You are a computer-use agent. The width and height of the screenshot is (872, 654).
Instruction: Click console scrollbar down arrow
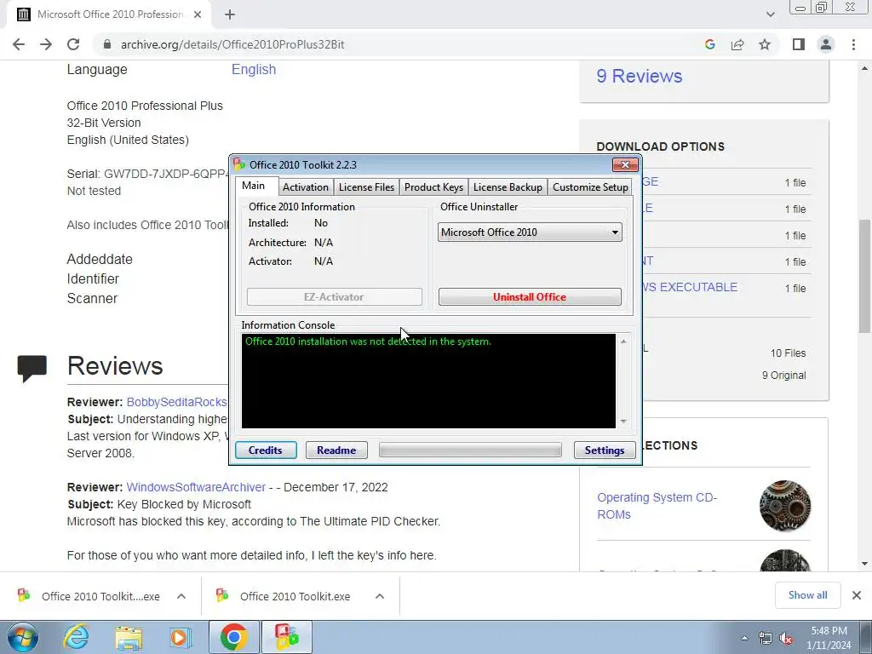click(623, 422)
